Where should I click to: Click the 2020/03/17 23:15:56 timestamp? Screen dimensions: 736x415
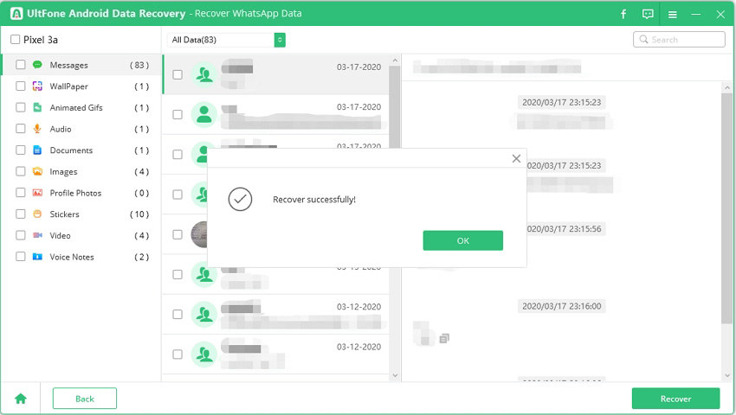pos(565,229)
